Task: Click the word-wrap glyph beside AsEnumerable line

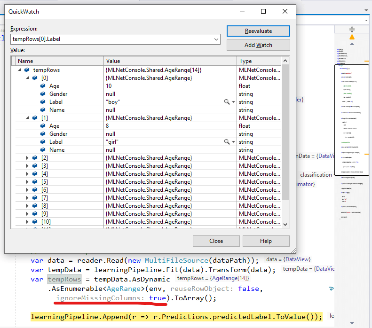Action: [331, 289]
